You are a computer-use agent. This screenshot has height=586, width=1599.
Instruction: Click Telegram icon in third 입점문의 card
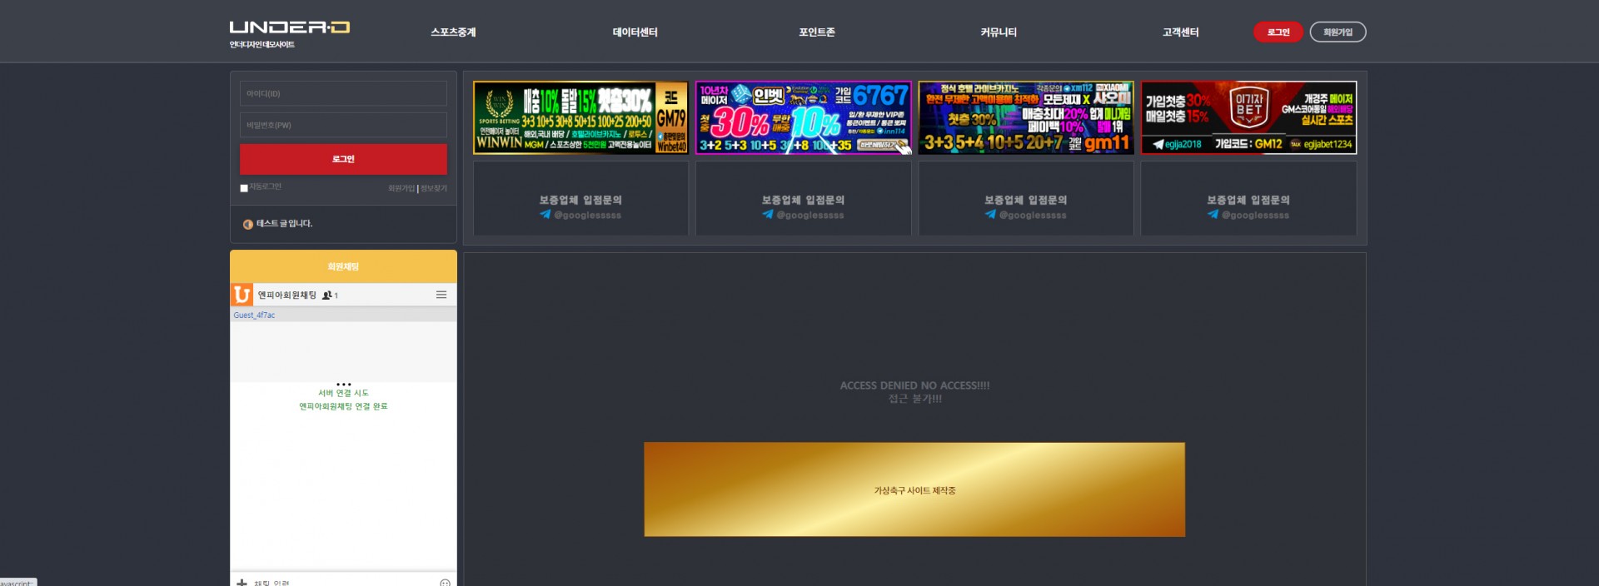click(x=990, y=215)
